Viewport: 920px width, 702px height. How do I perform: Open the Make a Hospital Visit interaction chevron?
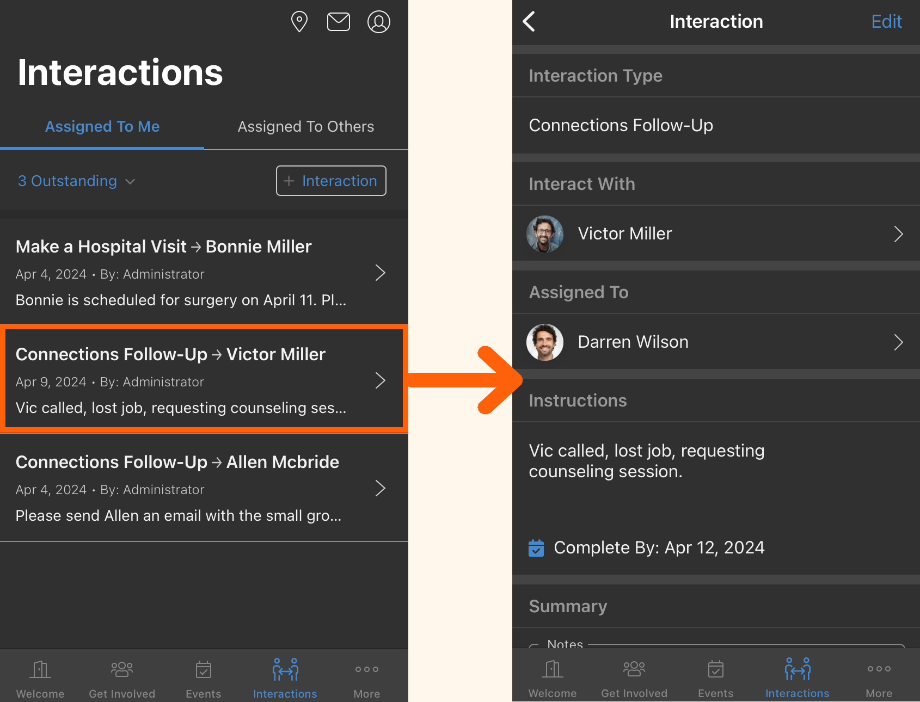380,273
